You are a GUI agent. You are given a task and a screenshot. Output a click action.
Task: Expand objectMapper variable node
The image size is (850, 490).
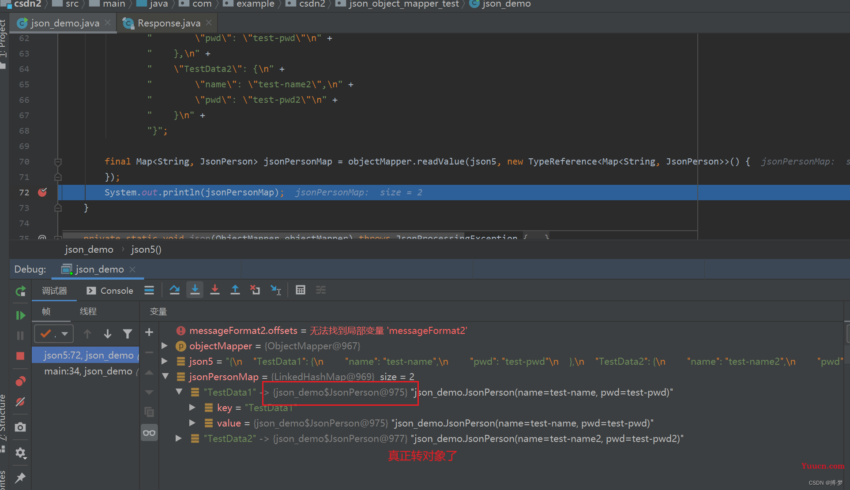pyautogui.click(x=165, y=346)
